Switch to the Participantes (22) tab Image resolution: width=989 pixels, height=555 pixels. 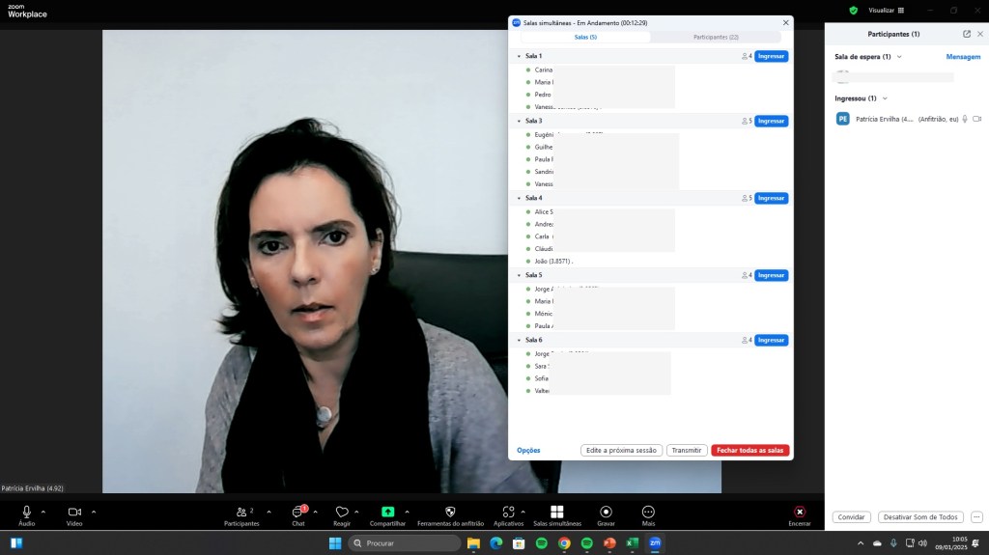click(716, 37)
